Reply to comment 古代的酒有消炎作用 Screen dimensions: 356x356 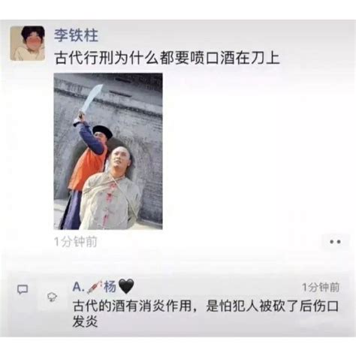point(205,314)
